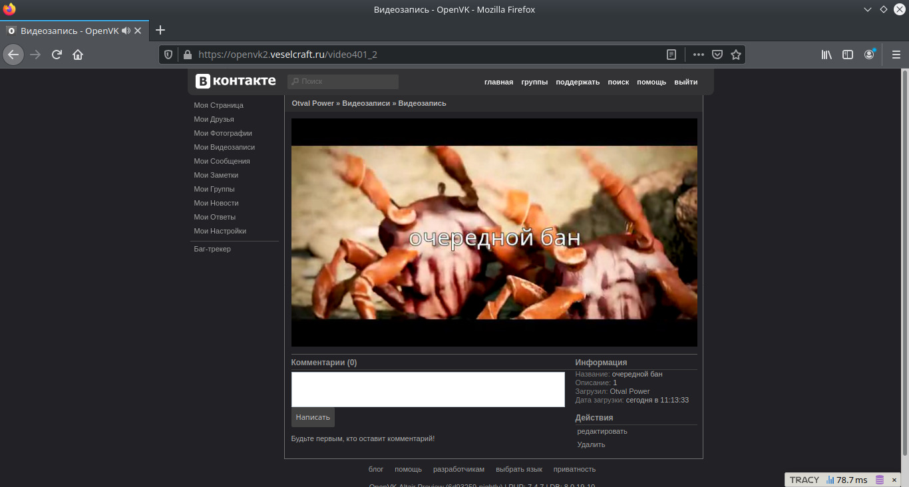Open the 78.7 ms timing panel
Image resolution: width=909 pixels, height=487 pixels.
coord(846,480)
